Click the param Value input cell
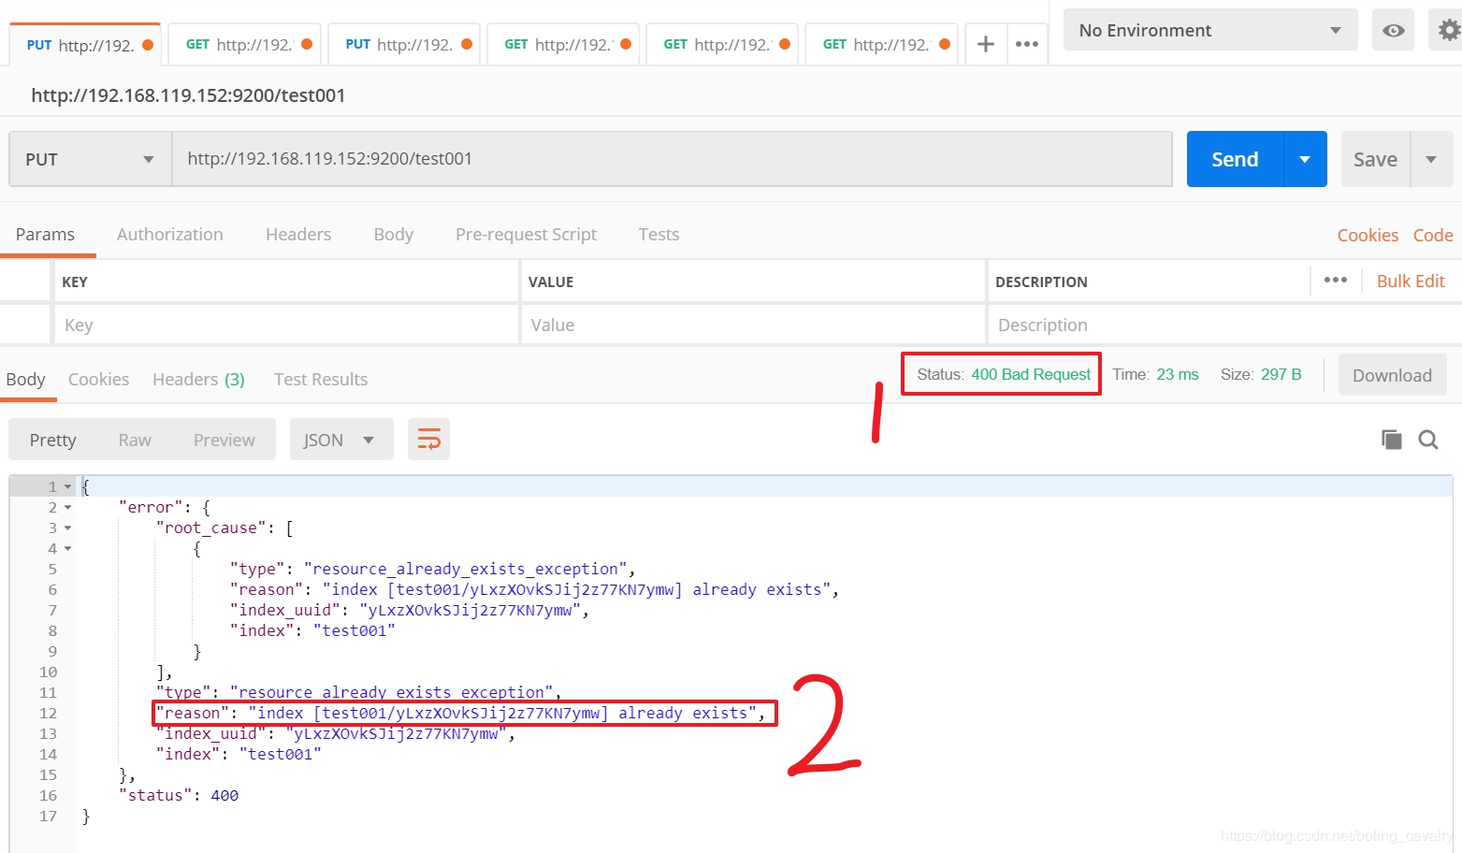Image resolution: width=1462 pixels, height=853 pixels. (753, 325)
